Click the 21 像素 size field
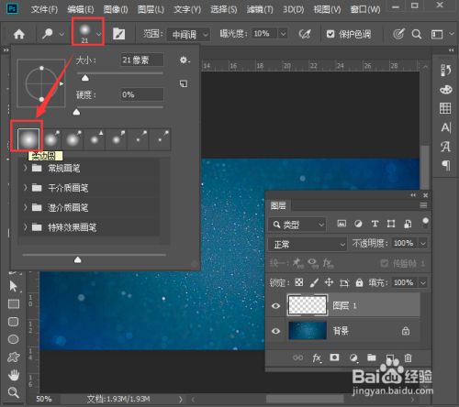The image size is (459, 407). tap(142, 60)
